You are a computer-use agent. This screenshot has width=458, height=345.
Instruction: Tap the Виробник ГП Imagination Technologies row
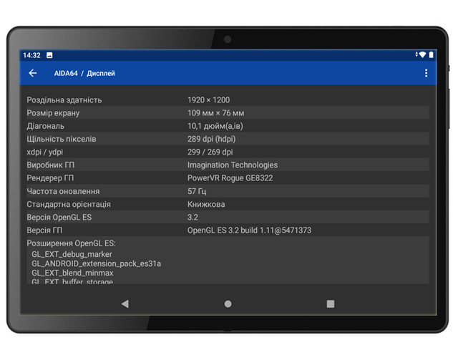pyautogui.click(x=228, y=165)
